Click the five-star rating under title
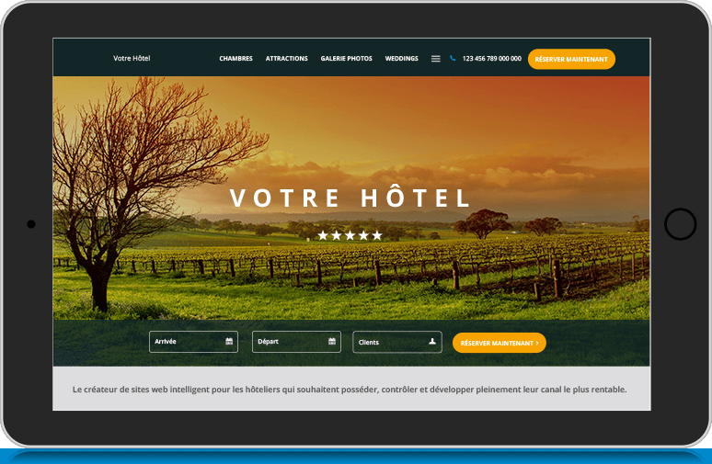 pyautogui.click(x=350, y=235)
